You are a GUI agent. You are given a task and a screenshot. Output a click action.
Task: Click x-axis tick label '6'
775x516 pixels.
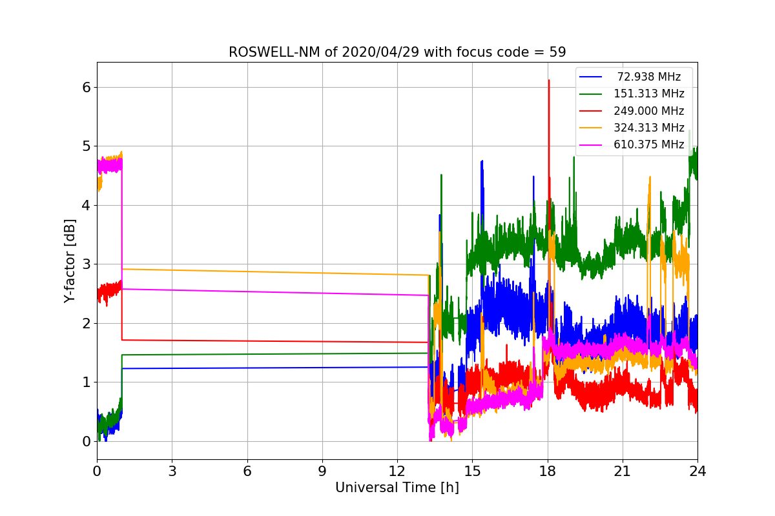(247, 471)
